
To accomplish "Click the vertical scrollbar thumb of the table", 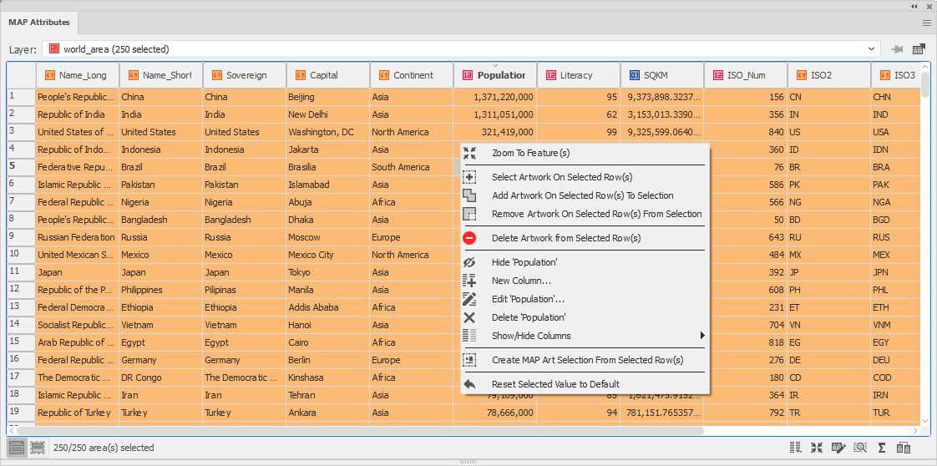I will pyautogui.click(x=925, y=84).
